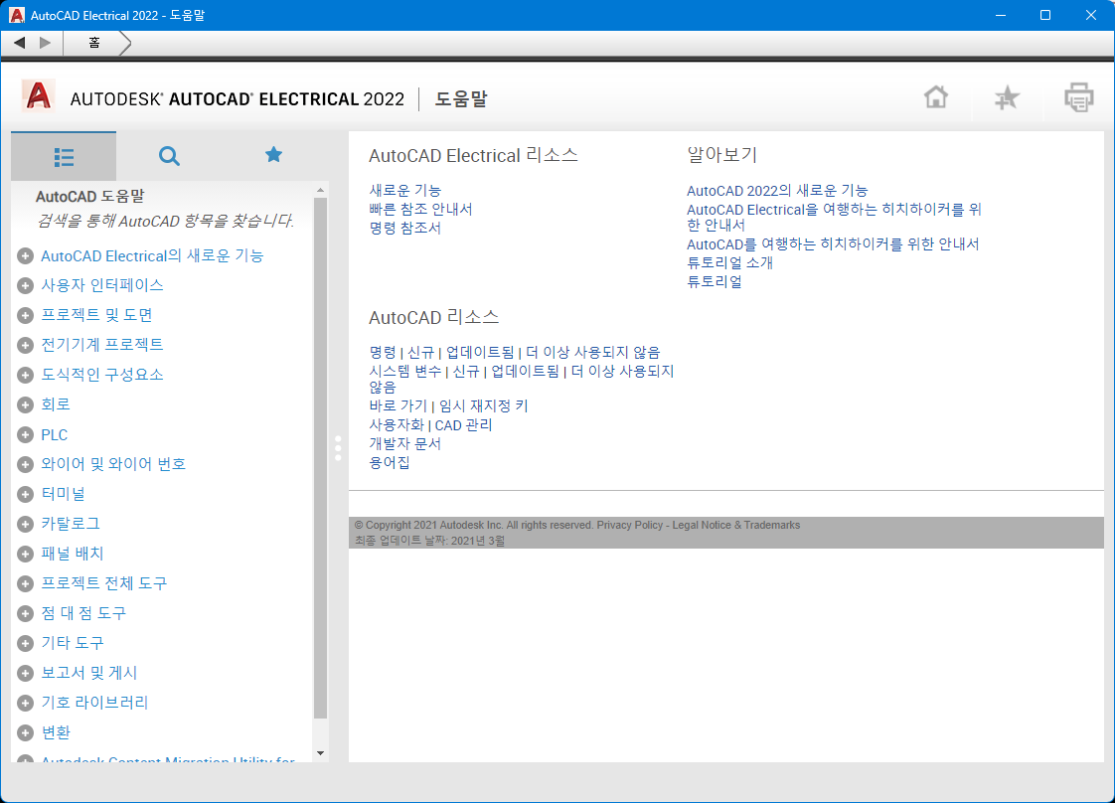This screenshot has height=803, width=1115.
Task: Open the 명령 link under AutoCAD 리소스
Action: pos(383,352)
